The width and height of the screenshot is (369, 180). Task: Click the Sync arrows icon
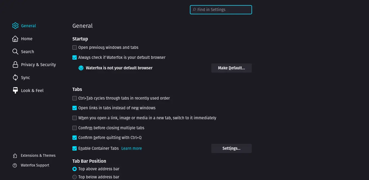click(15, 78)
